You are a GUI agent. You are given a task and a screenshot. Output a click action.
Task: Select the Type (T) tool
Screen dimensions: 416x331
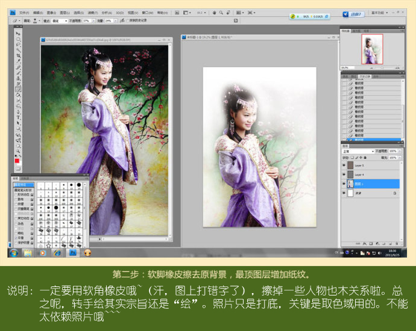(18, 117)
